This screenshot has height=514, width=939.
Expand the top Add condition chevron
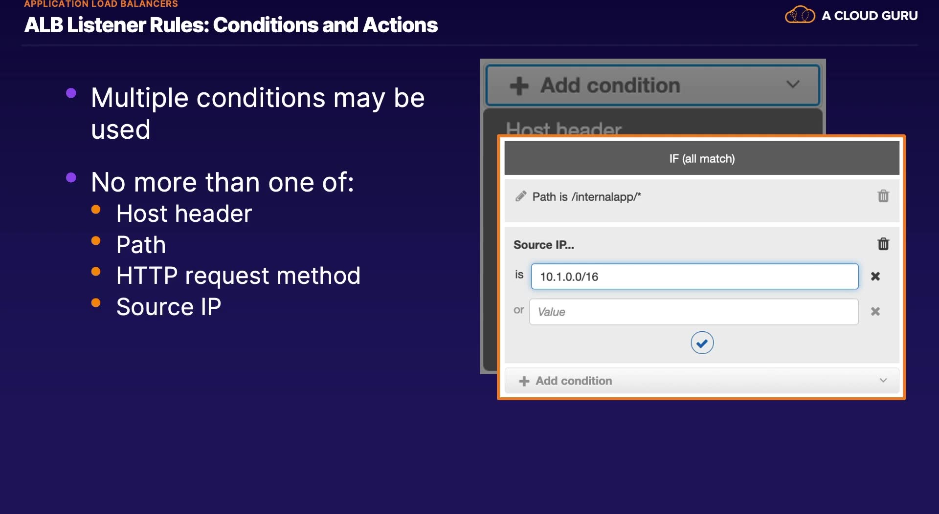click(793, 85)
